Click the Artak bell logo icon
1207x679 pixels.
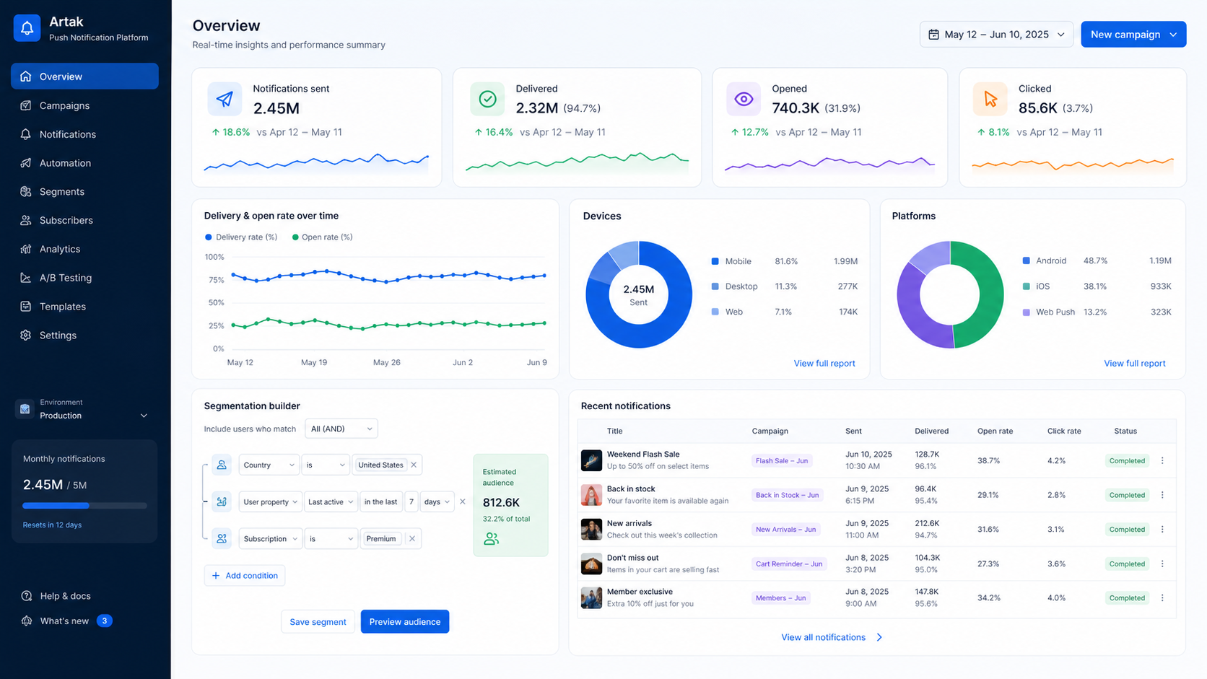(27, 28)
